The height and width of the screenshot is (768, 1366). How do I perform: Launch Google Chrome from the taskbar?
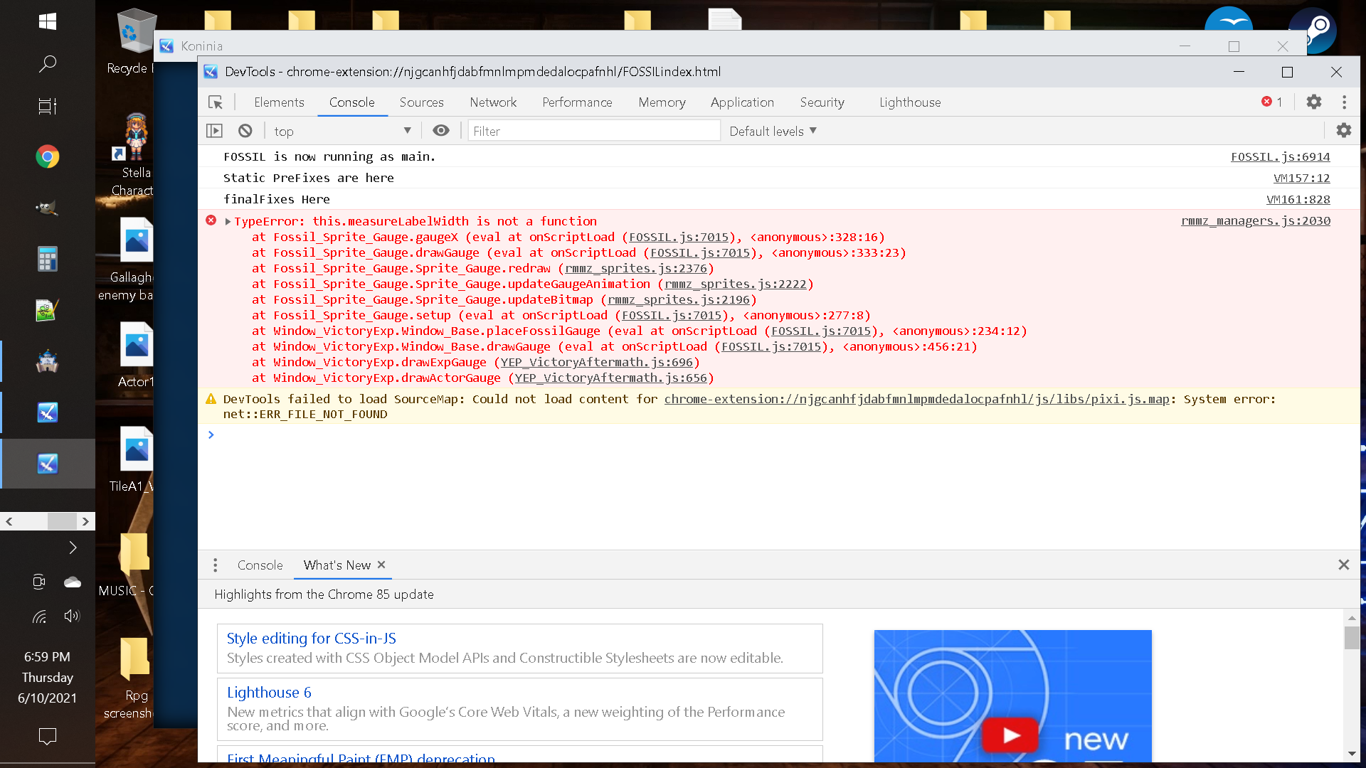(x=48, y=156)
